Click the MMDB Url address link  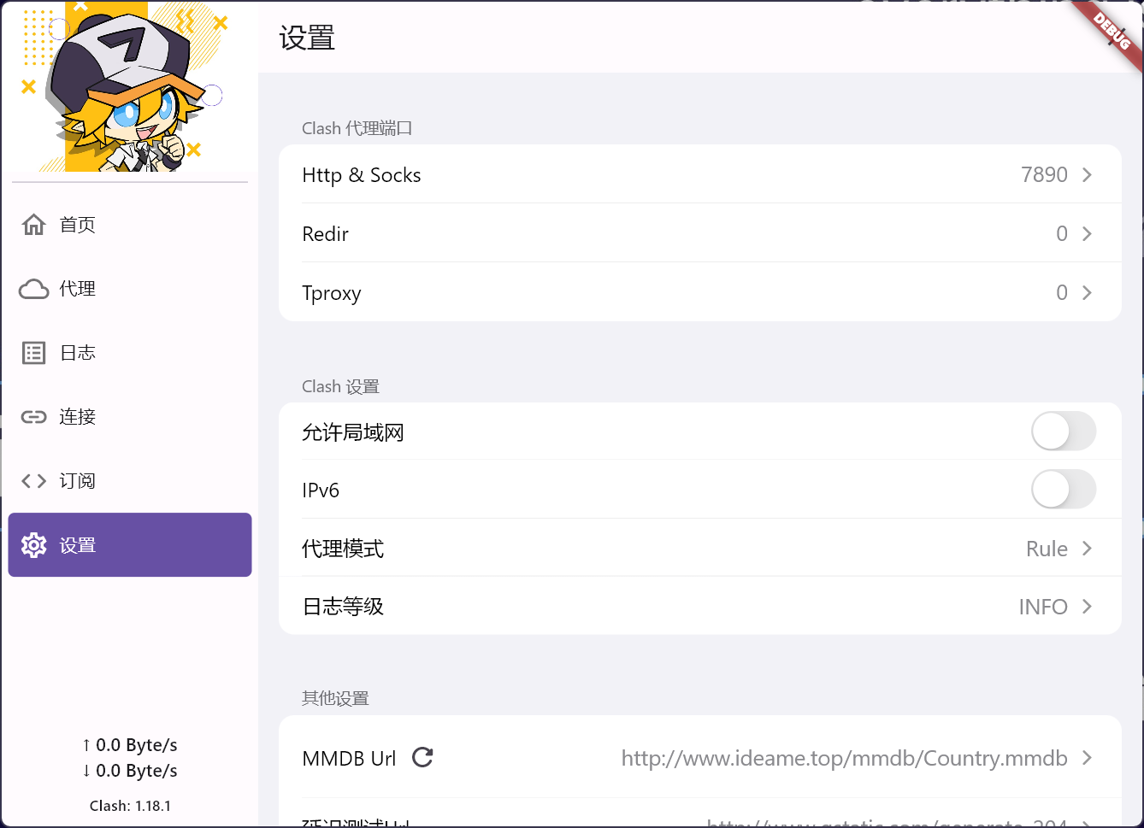click(844, 758)
